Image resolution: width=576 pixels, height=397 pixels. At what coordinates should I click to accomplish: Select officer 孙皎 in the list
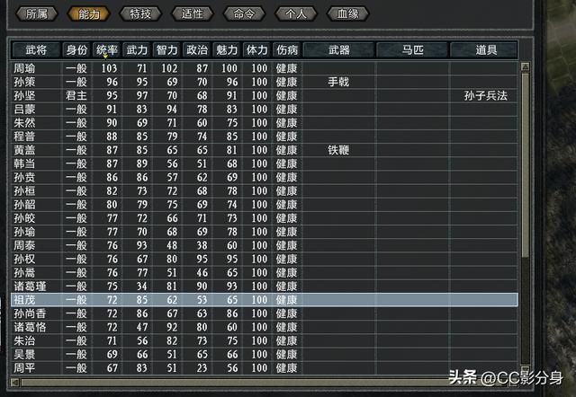point(265,217)
